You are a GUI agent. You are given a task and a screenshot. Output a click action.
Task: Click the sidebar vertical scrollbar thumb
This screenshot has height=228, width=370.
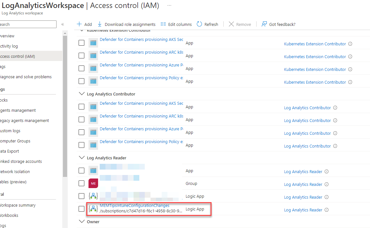click(65, 106)
